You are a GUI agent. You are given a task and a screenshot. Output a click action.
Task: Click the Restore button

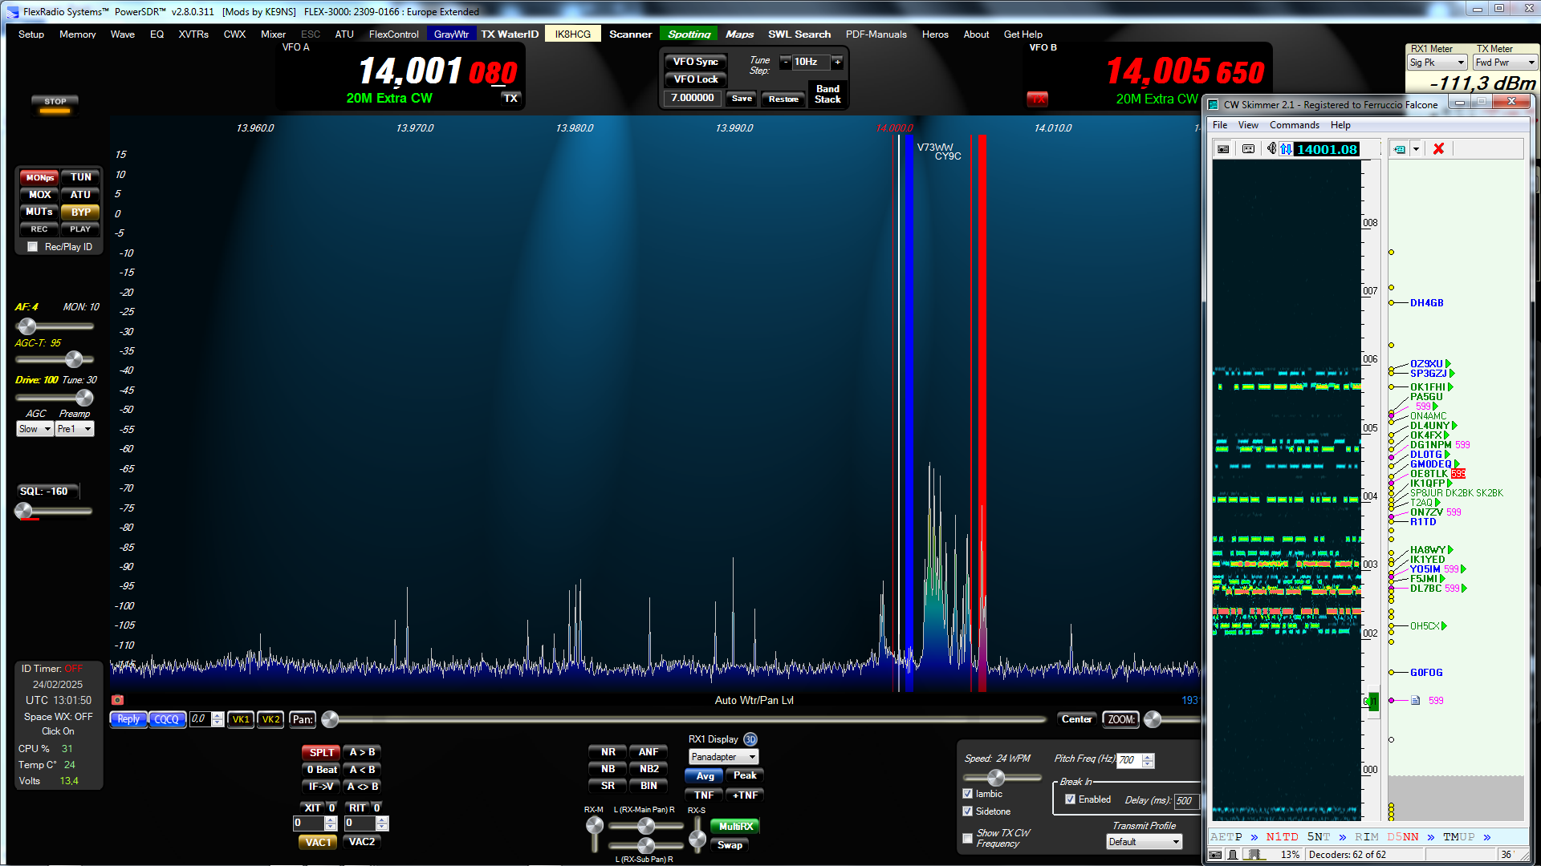[x=783, y=99]
